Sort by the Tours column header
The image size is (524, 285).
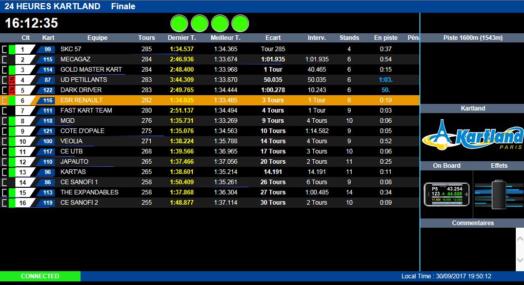click(x=146, y=38)
